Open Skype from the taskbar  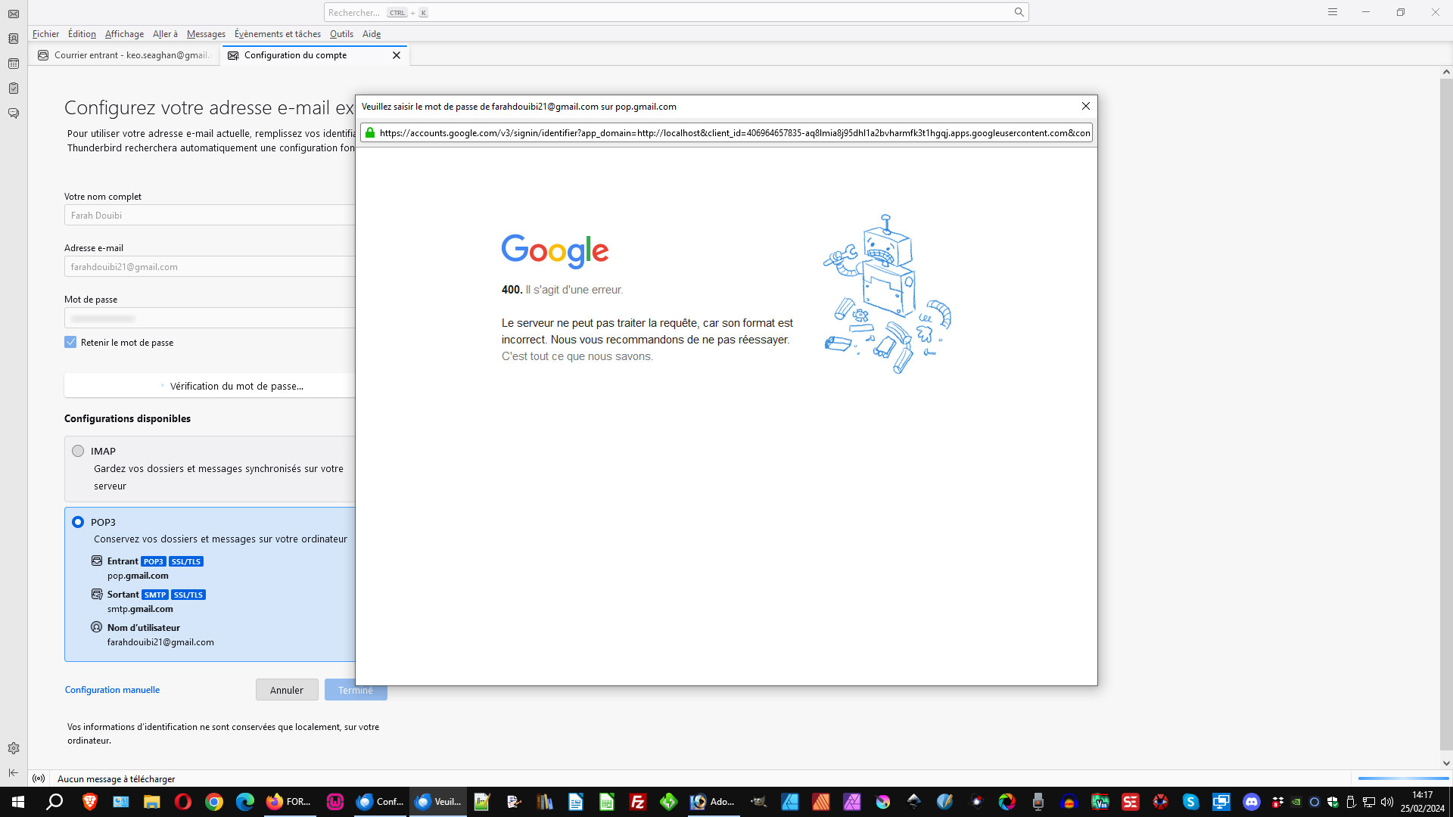1190,802
